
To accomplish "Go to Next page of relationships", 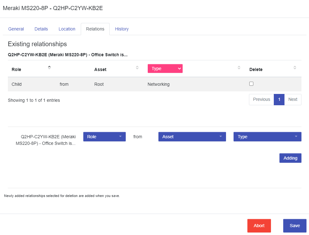I will click(x=293, y=100).
